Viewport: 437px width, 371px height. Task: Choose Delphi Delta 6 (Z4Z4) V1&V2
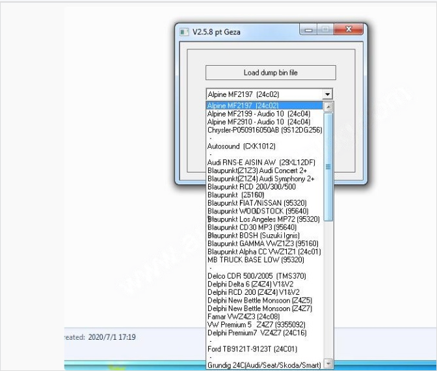click(x=265, y=284)
